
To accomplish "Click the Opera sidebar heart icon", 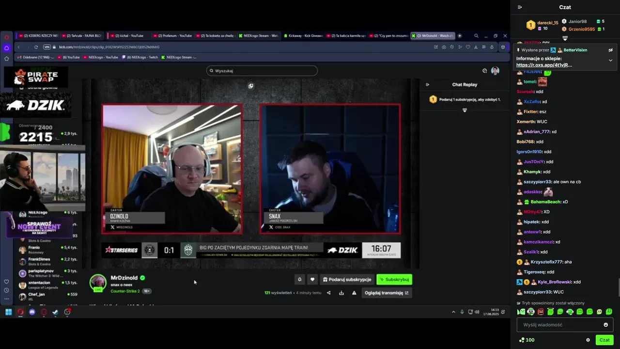I will [7, 282].
